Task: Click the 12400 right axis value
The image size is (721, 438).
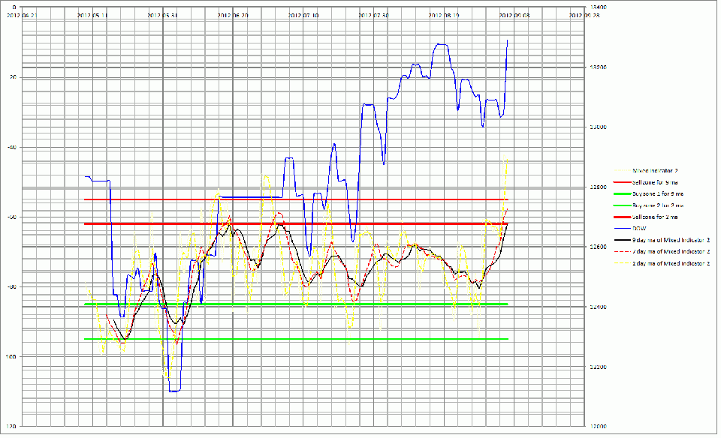Action: [598, 307]
